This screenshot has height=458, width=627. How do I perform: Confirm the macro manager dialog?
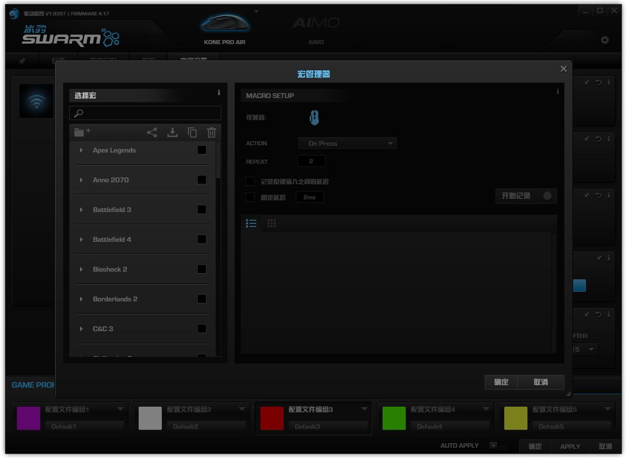pos(501,382)
